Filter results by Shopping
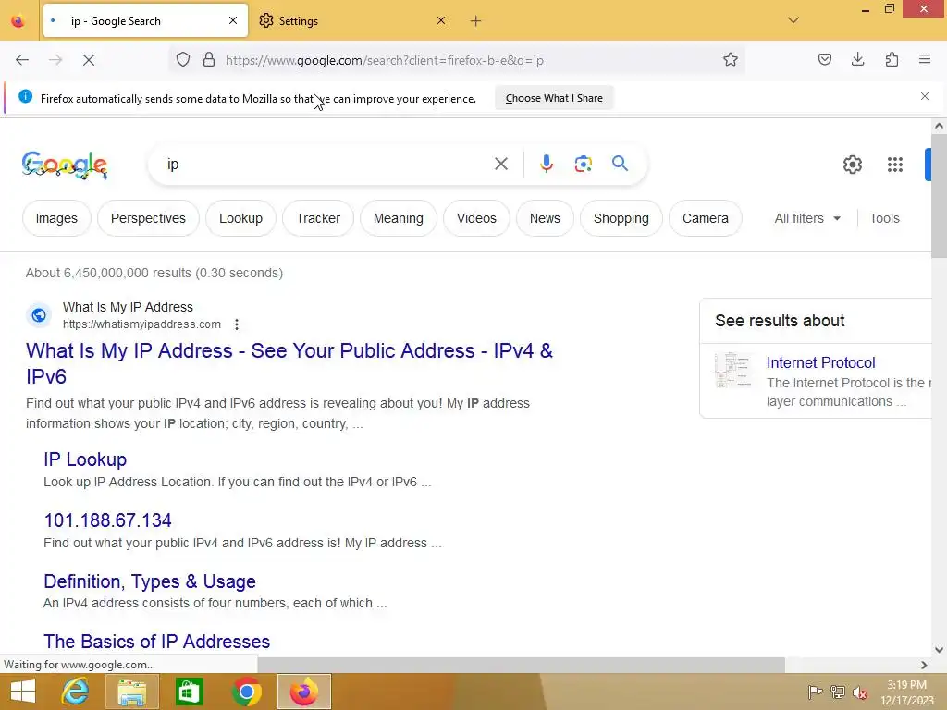The image size is (947, 710). [x=621, y=218]
